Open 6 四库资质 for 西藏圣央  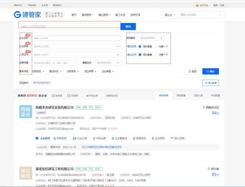pos(60,138)
